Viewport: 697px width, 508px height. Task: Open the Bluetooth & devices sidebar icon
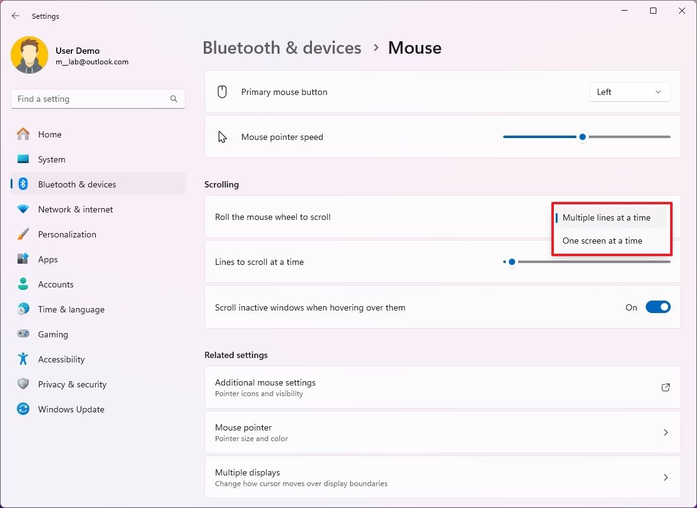click(24, 184)
